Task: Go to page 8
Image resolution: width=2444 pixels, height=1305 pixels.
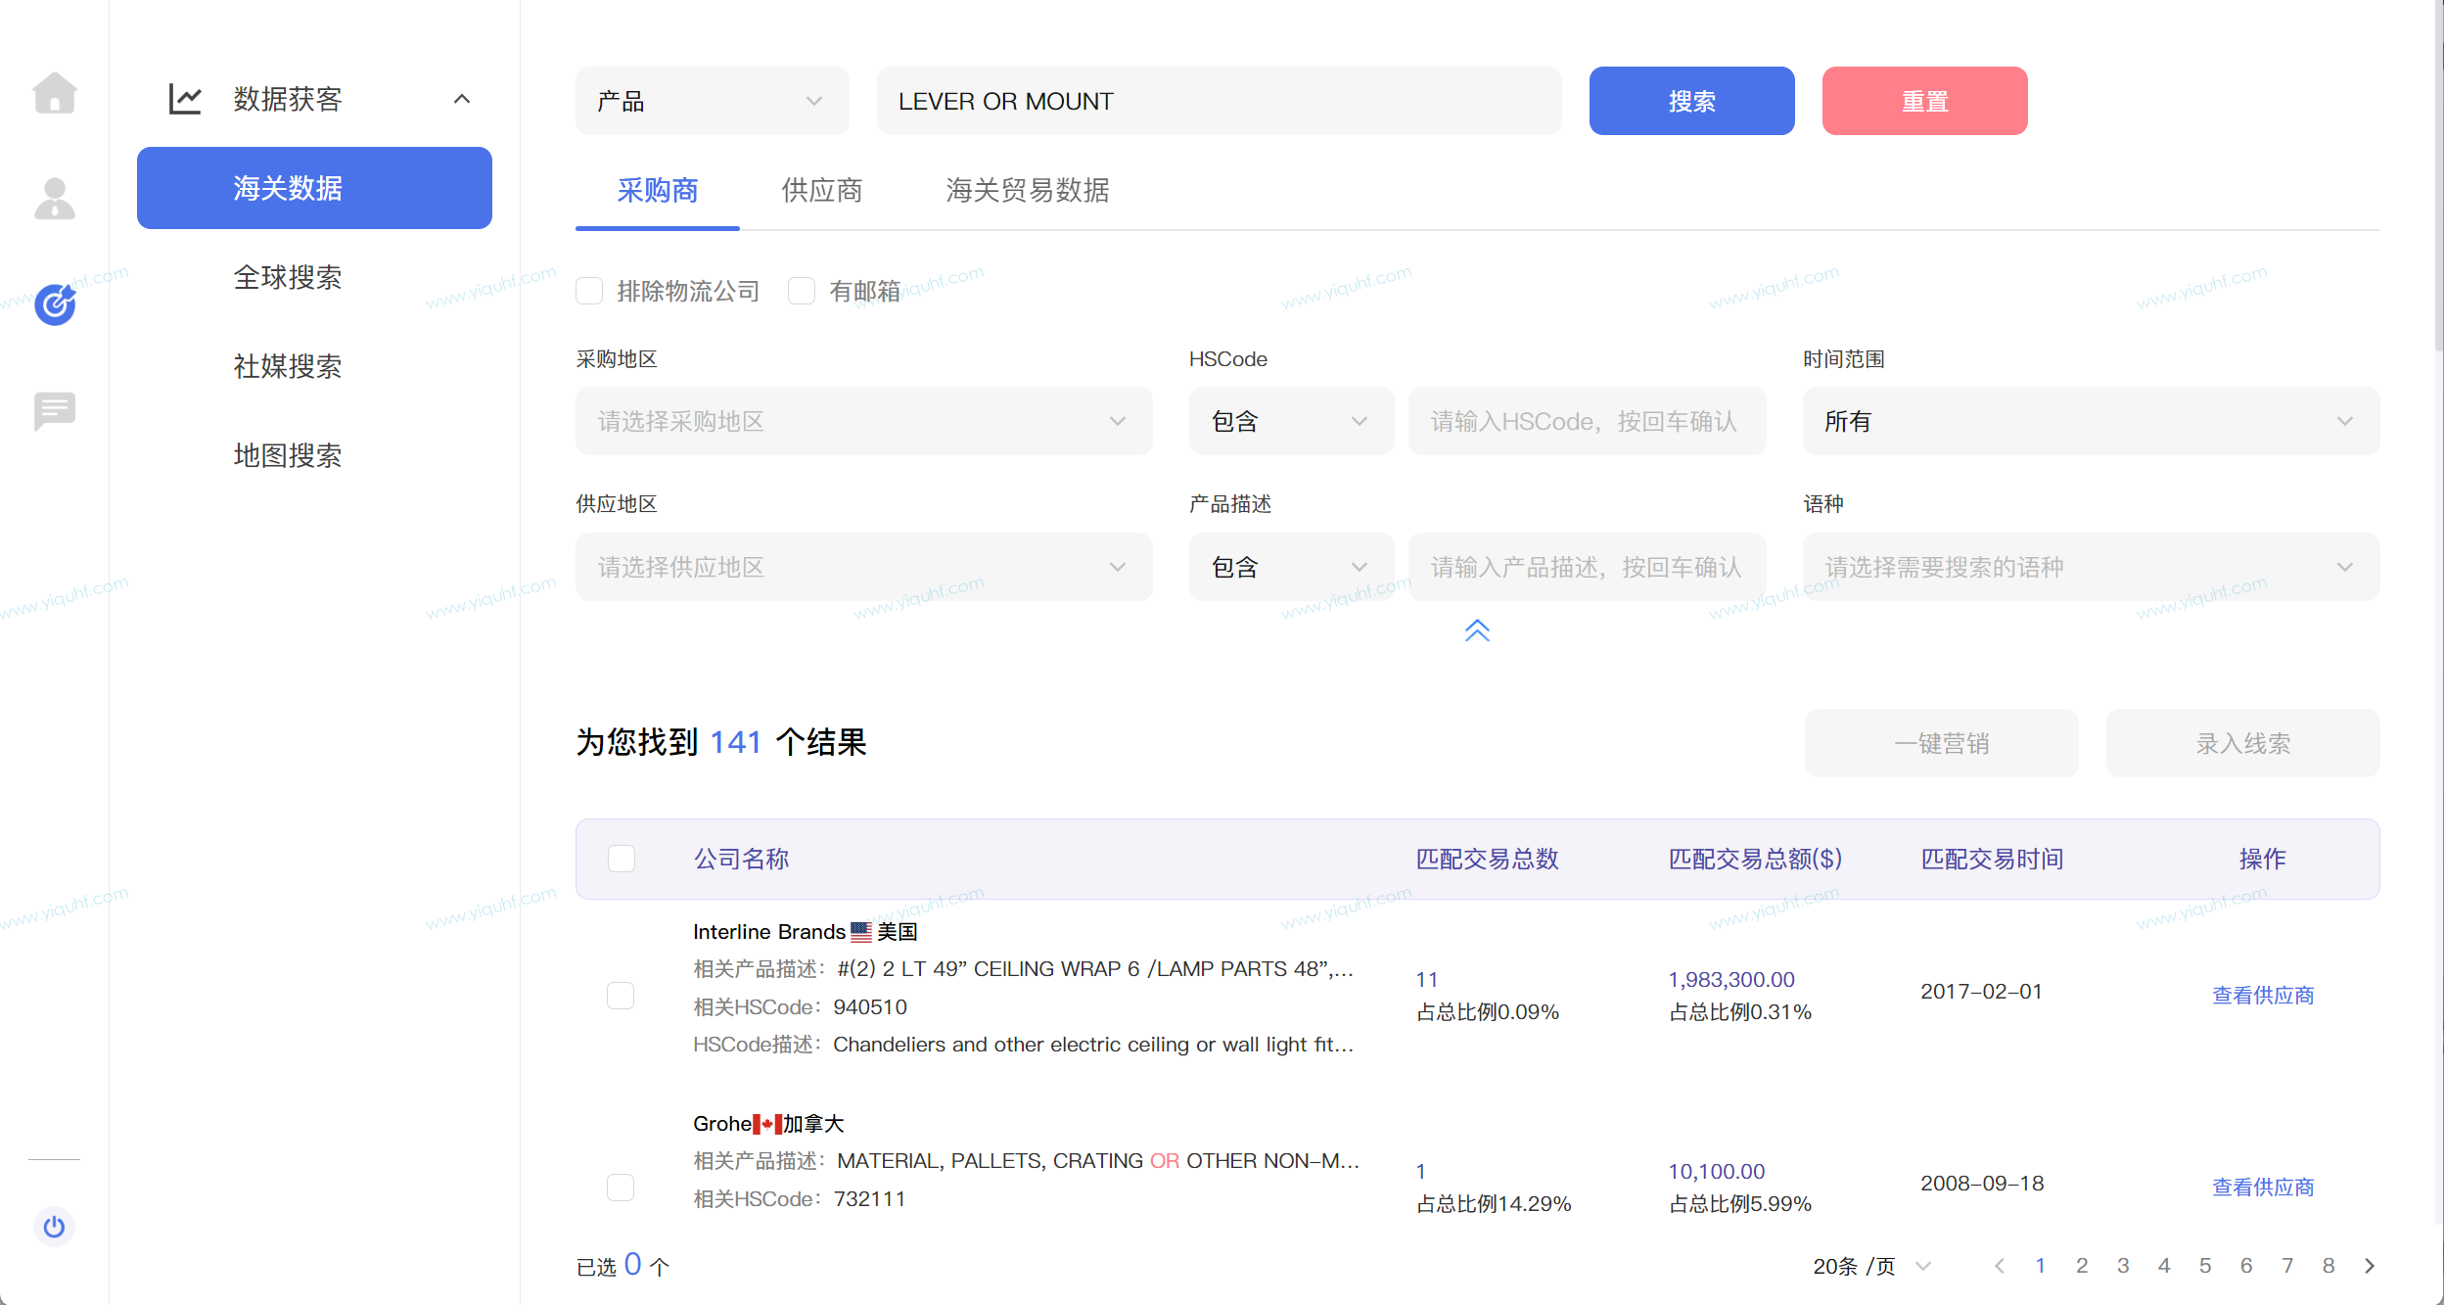Action: 2329,1266
